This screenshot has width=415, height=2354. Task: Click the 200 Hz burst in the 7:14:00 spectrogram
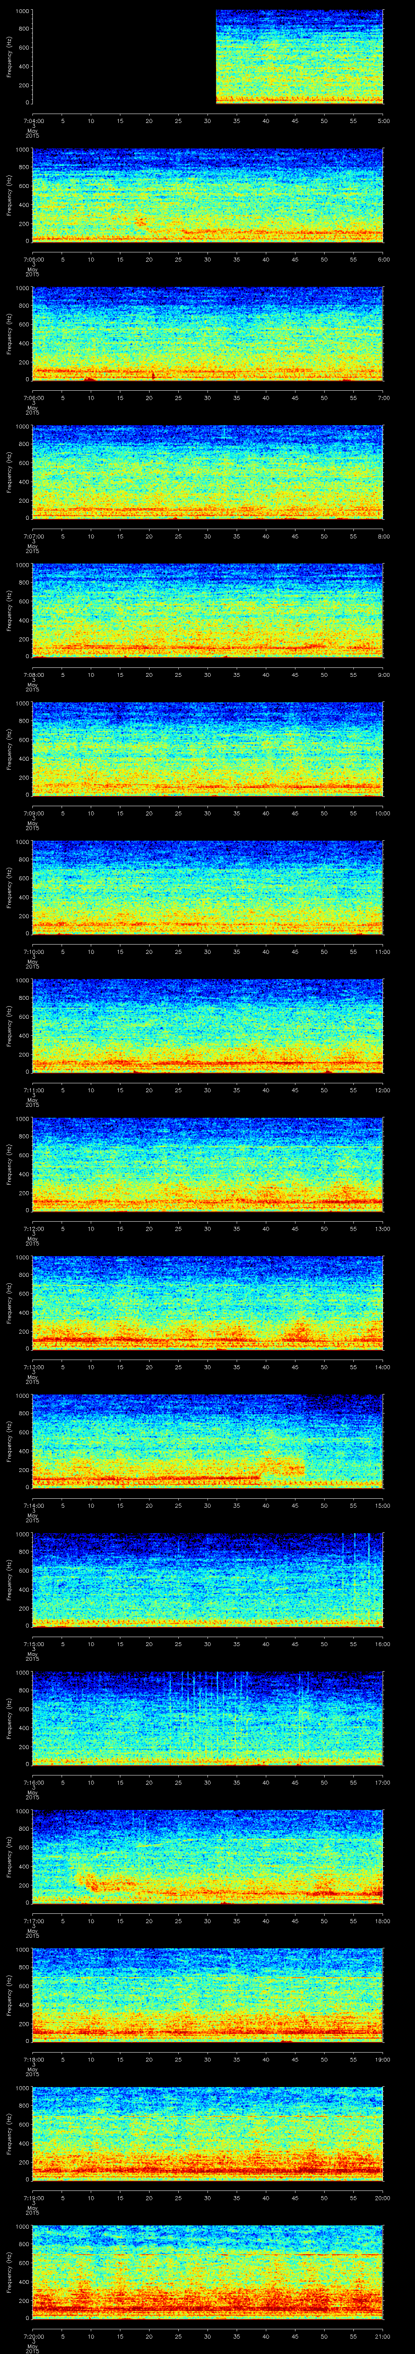point(284,1467)
